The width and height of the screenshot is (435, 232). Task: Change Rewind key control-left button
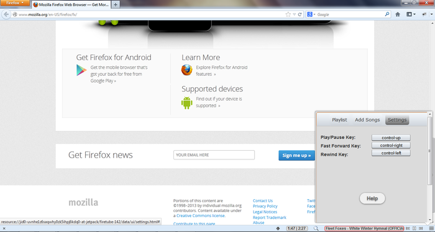[391, 153]
